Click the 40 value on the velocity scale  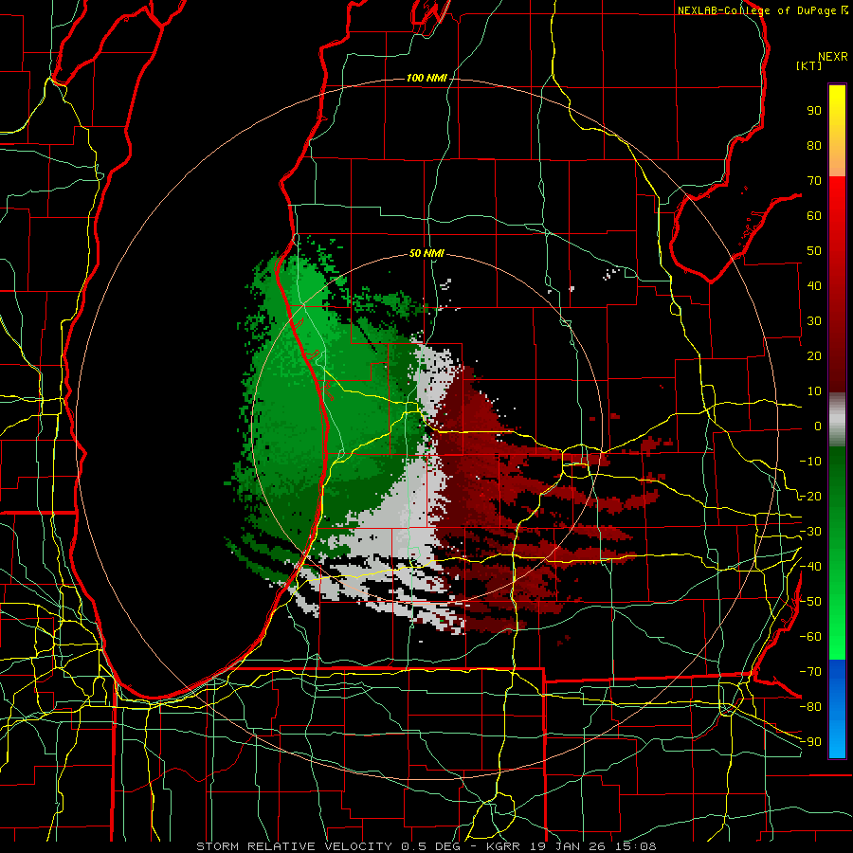(814, 285)
